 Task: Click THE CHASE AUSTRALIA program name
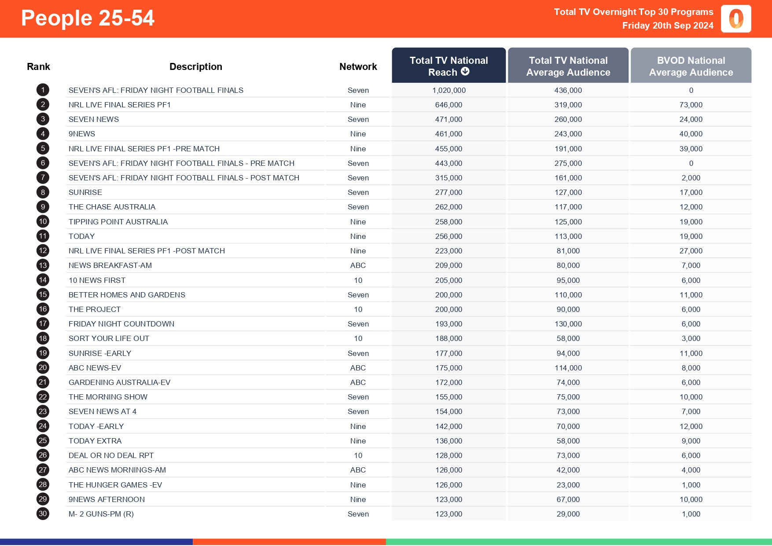(x=112, y=207)
